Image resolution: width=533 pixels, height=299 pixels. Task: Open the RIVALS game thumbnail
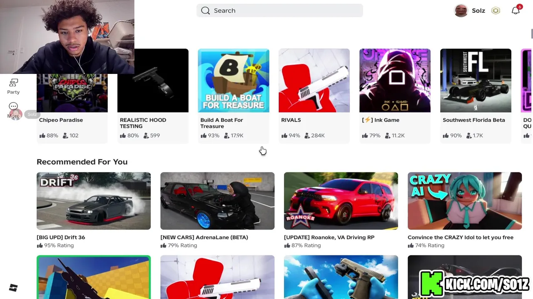(x=314, y=81)
